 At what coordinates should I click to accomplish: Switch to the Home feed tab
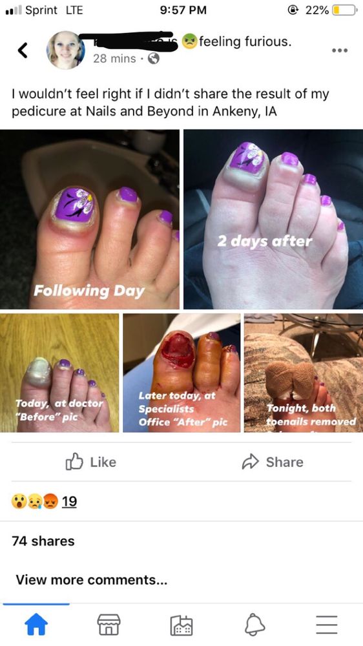(36, 625)
